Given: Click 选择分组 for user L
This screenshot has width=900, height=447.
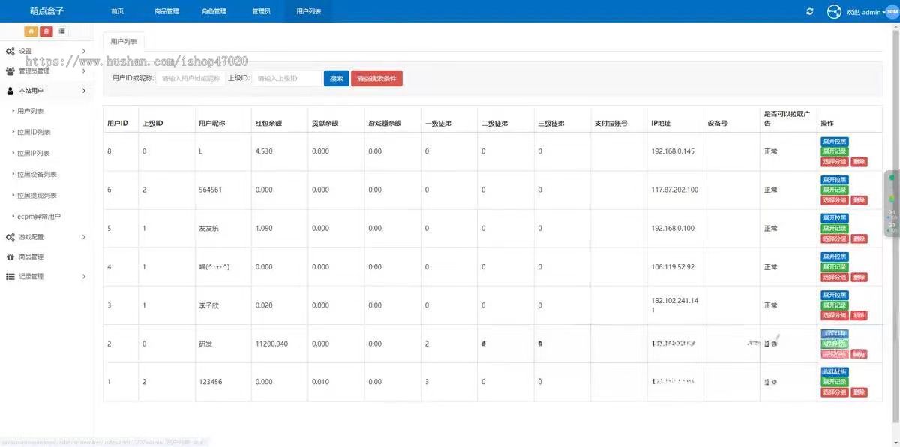Looking at the screenshot, I should pos(835,161).
